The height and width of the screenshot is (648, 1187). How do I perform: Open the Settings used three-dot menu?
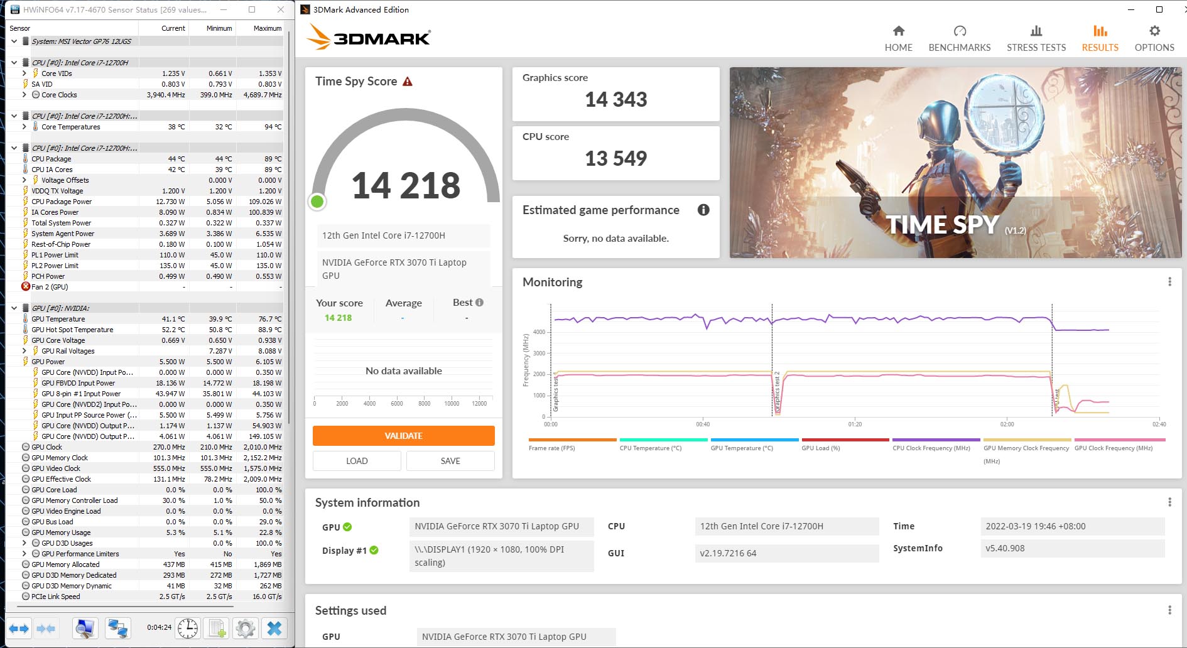(1169, 610)
